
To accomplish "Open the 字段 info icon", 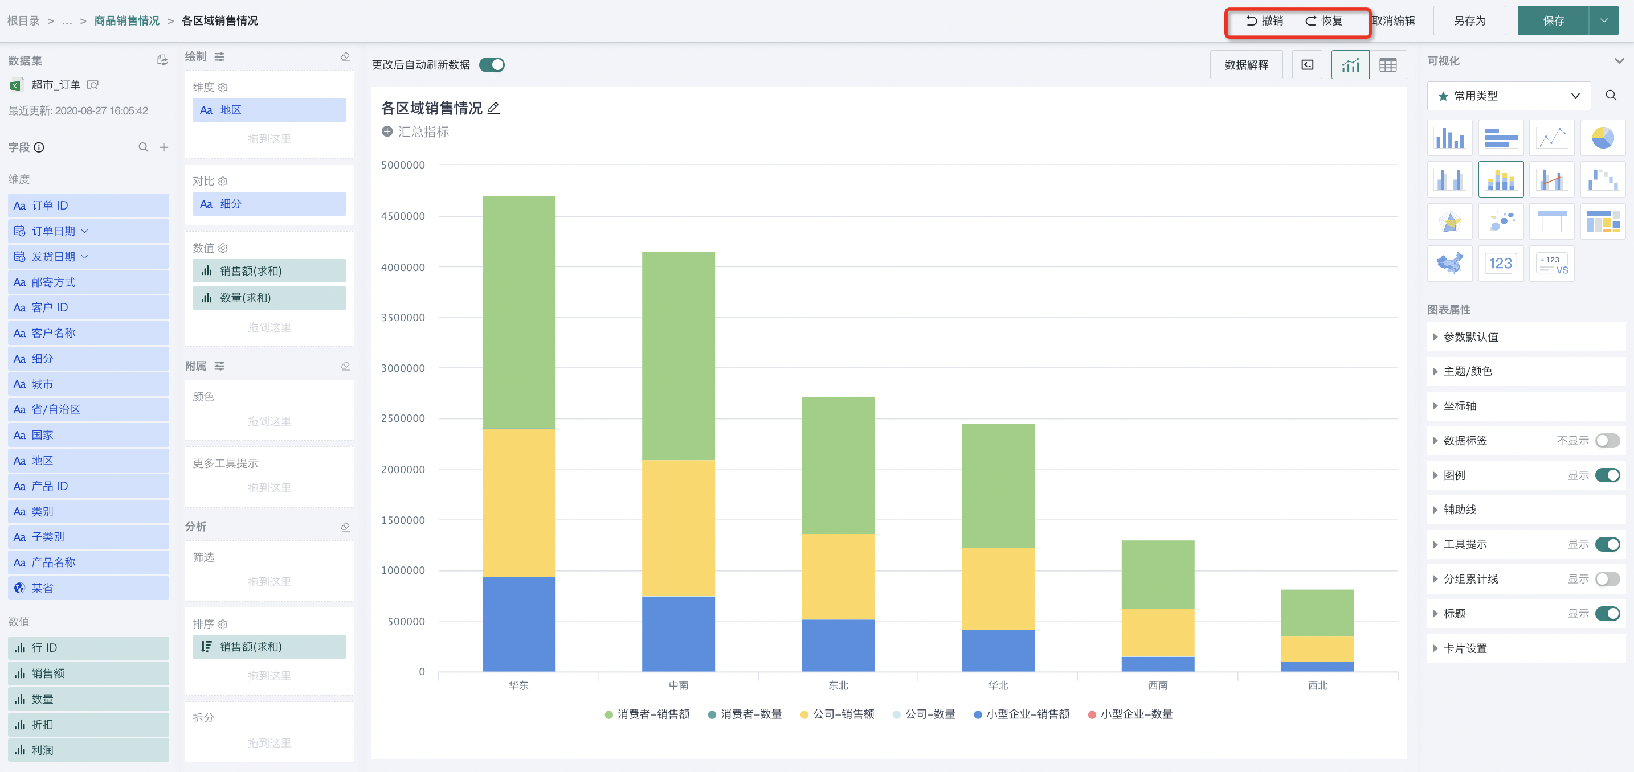I will [39, 147].
